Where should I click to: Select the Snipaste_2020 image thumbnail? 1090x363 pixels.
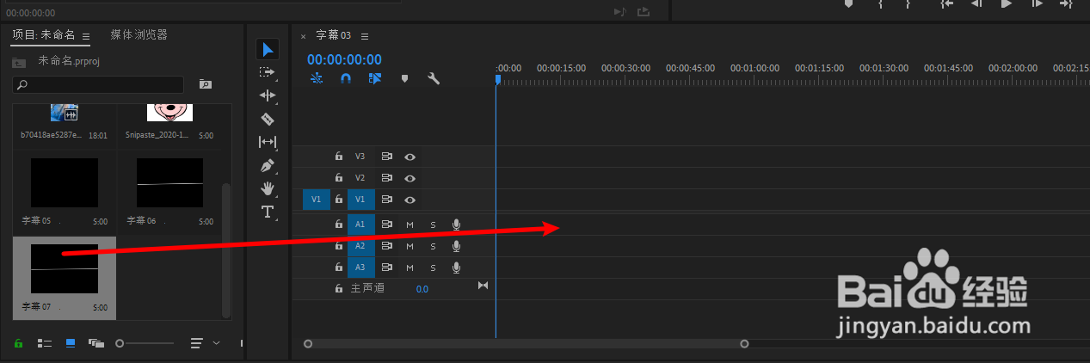click(x=170, y=112)
